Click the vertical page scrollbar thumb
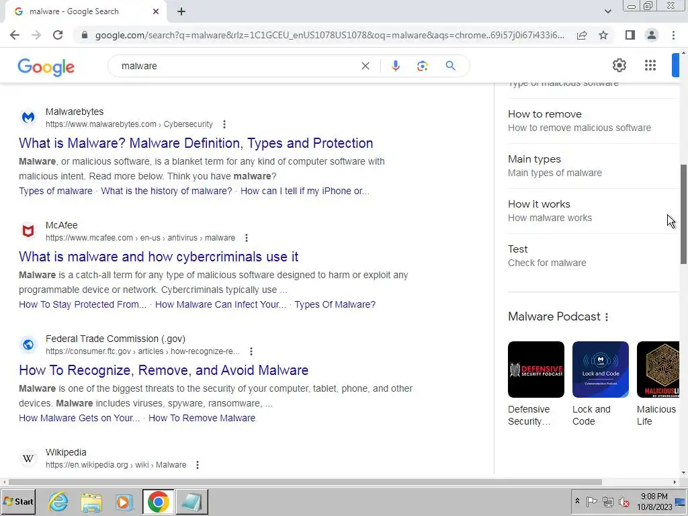This screenshot has width=688, height=516. (683, 214)
